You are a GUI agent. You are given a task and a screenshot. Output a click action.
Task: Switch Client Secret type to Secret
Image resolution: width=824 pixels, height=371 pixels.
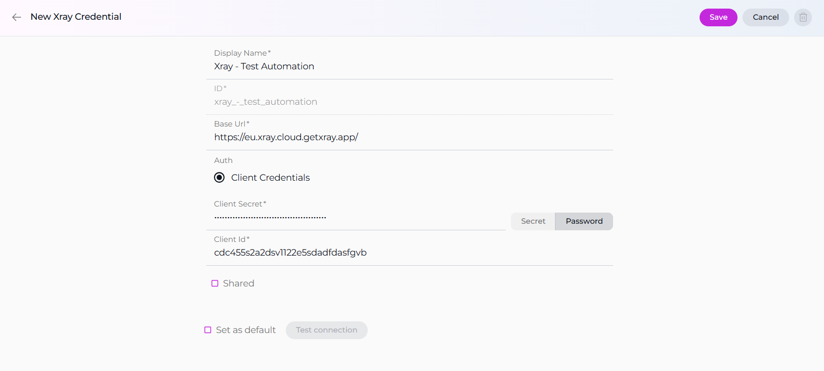point(533,221)
